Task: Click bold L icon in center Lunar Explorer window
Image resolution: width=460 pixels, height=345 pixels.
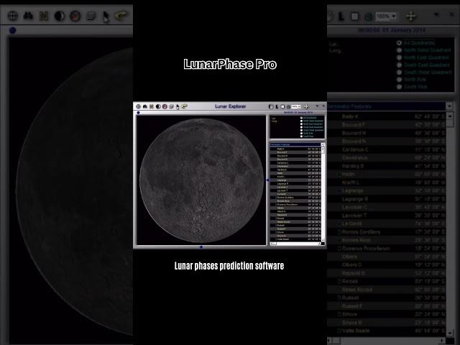Action: 277,107
